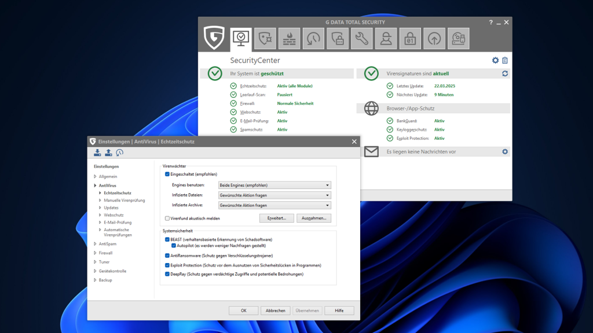Click the reset settings clock-arrow icon in Einstellungen toolbar
593x333 pixels.
[119, 153]
